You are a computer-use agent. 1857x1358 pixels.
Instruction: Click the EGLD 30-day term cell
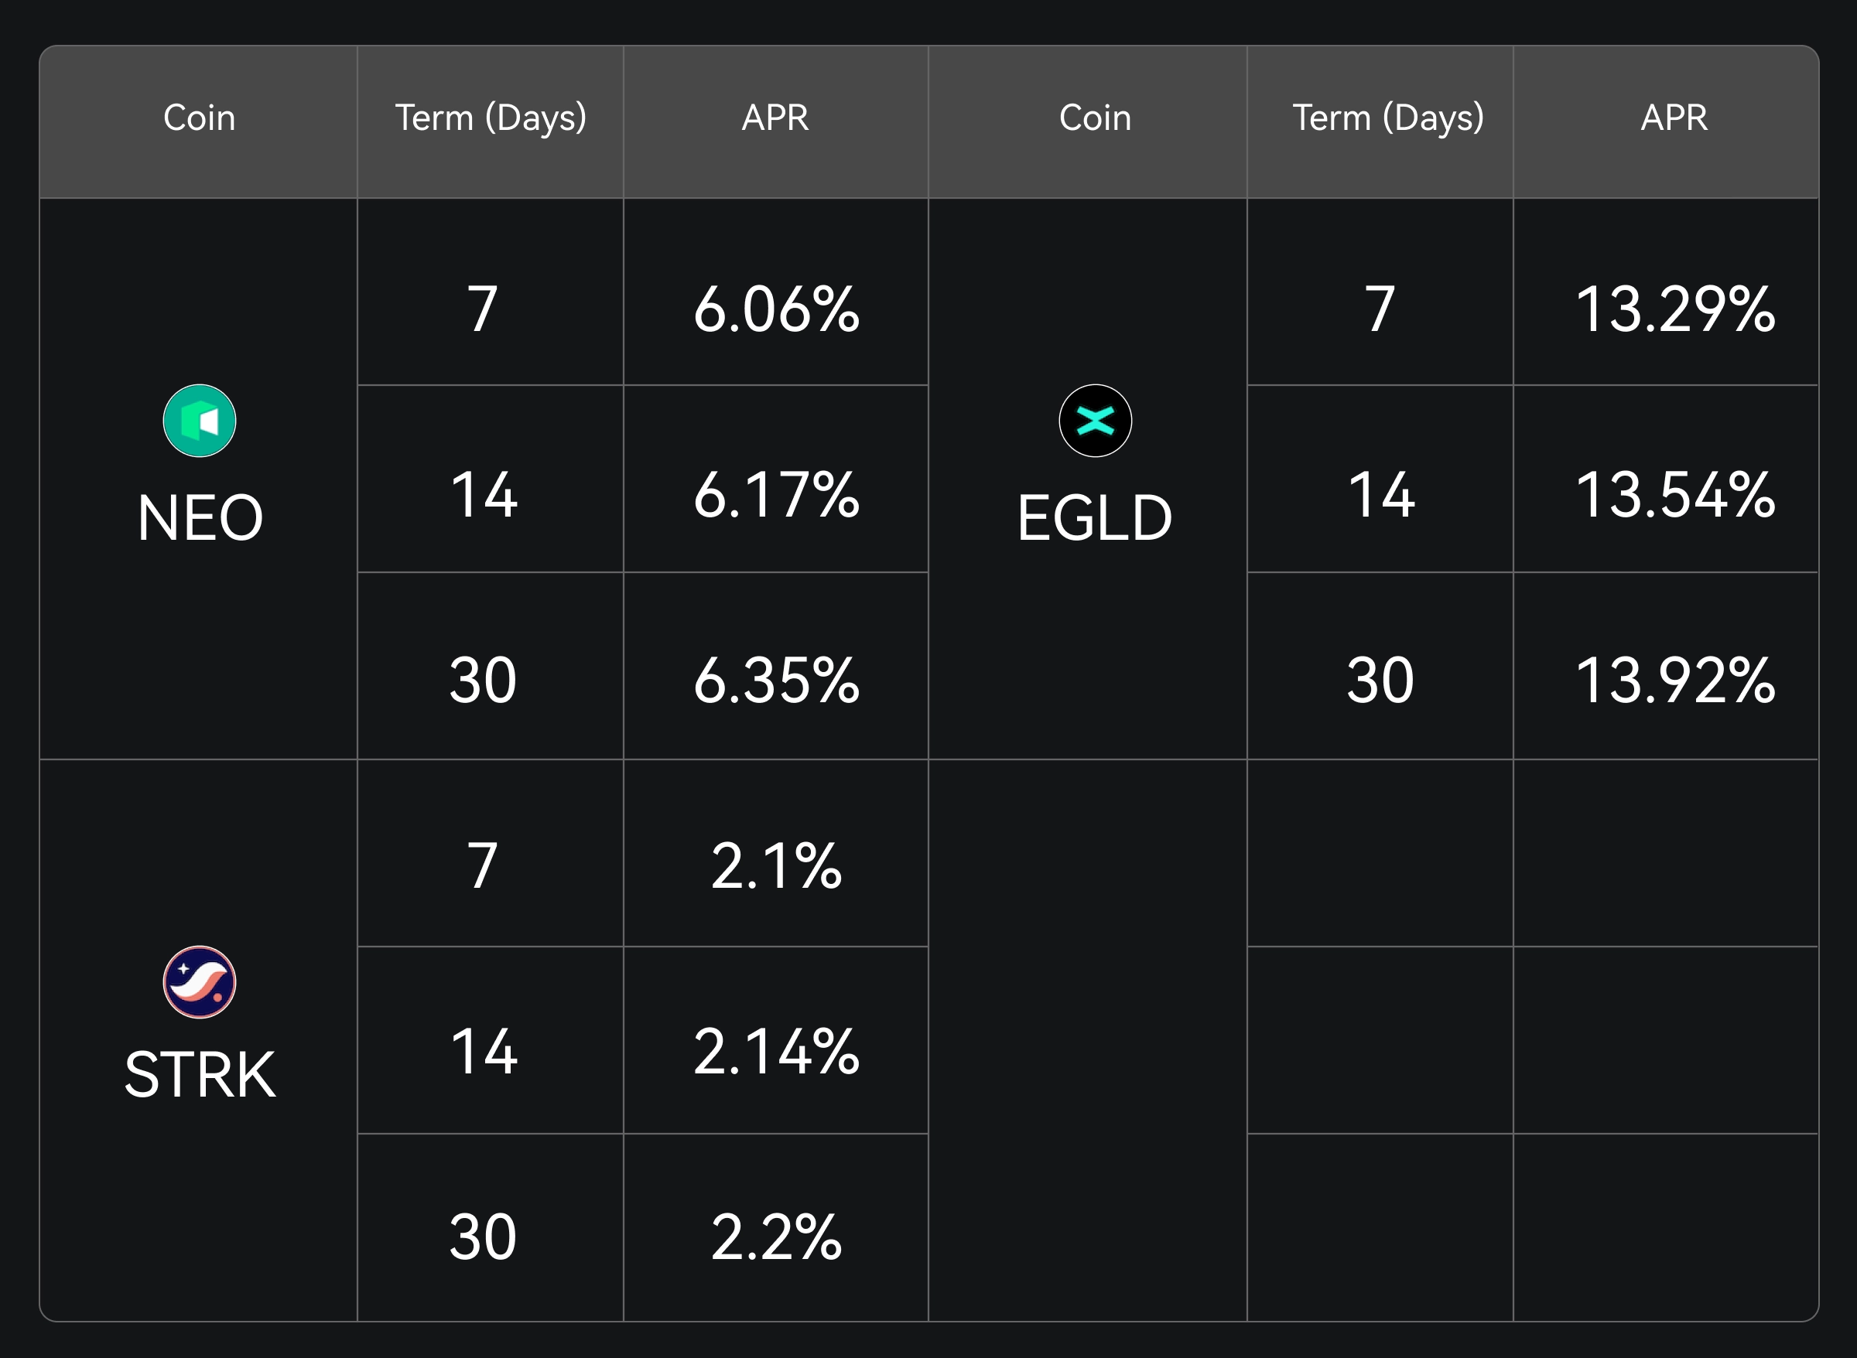1379,681
